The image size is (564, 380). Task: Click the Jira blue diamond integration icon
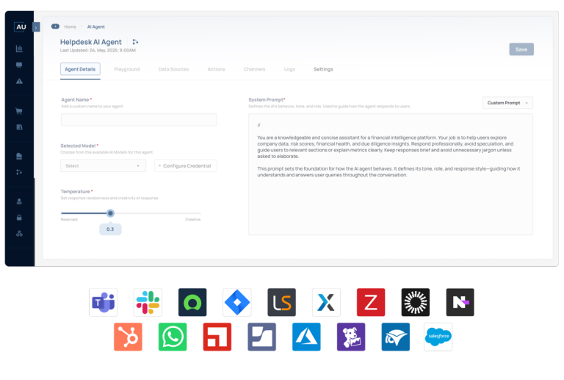(237, 302)
